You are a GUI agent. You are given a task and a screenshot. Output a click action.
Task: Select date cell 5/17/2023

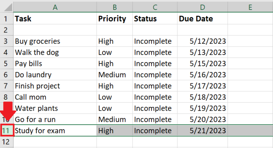[x=202, y=86]
